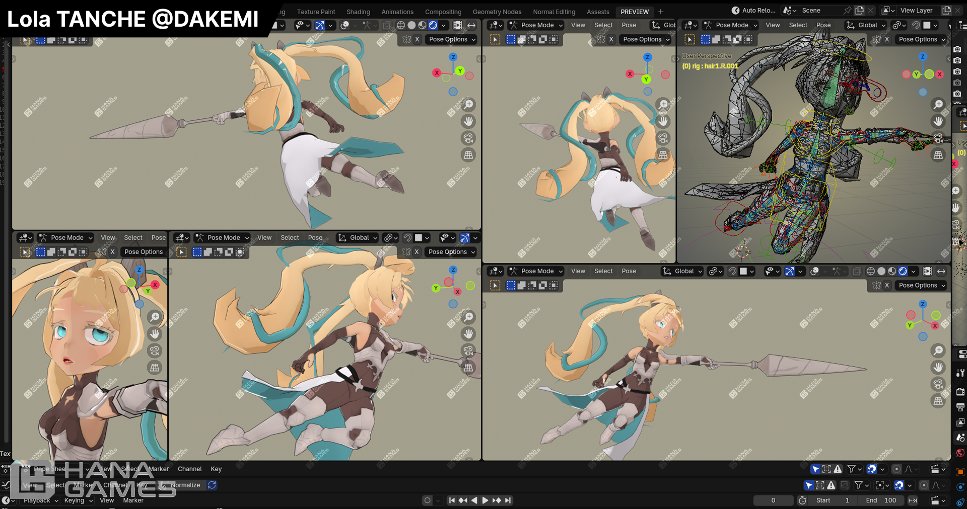Toggle camera view icon in the bottom-right viewport
The width and height of the screenshot is (967, 509).
pos(938,384)
